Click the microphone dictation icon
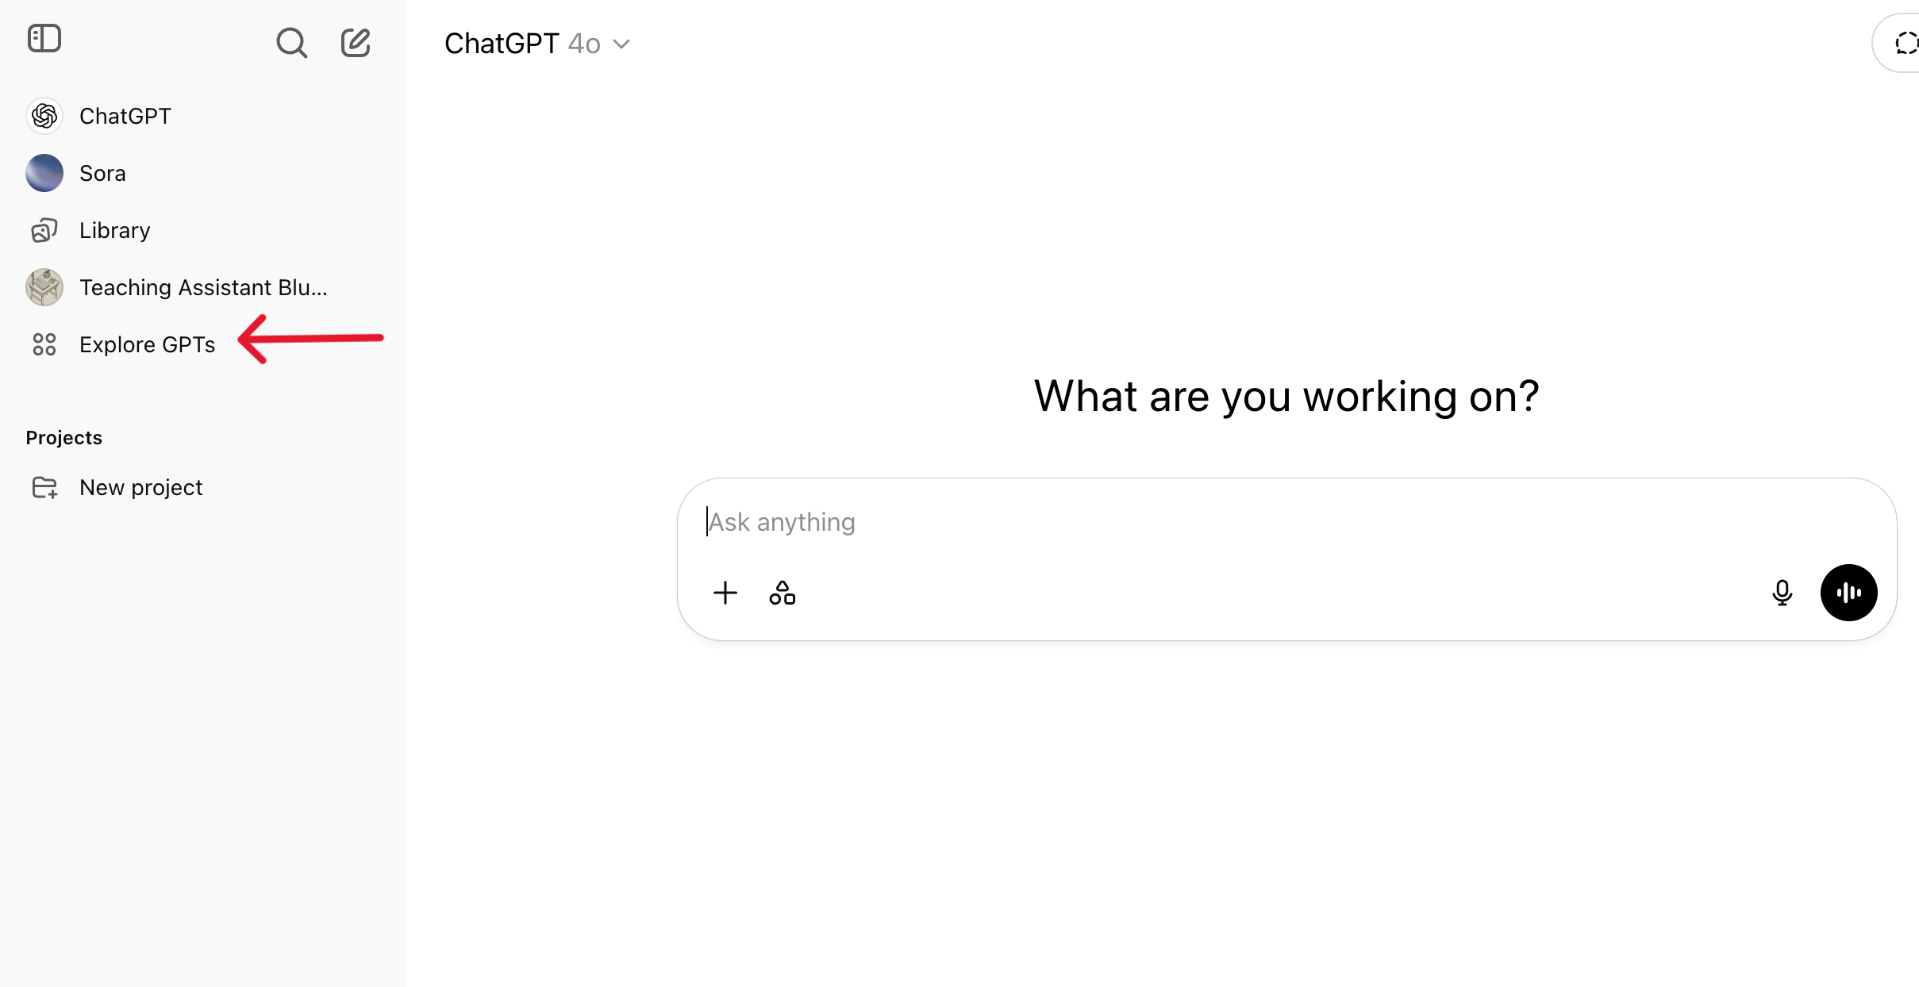Viewport: 1919px width, 987px height. [1782, 593]
